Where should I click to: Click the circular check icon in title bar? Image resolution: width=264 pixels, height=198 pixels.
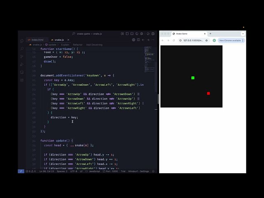(x=148, y=34)
